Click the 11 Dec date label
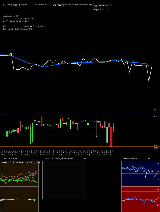 [112, 153]
